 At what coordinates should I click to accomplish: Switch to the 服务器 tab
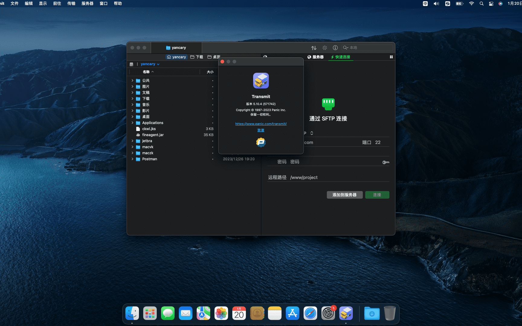[315, 57]
